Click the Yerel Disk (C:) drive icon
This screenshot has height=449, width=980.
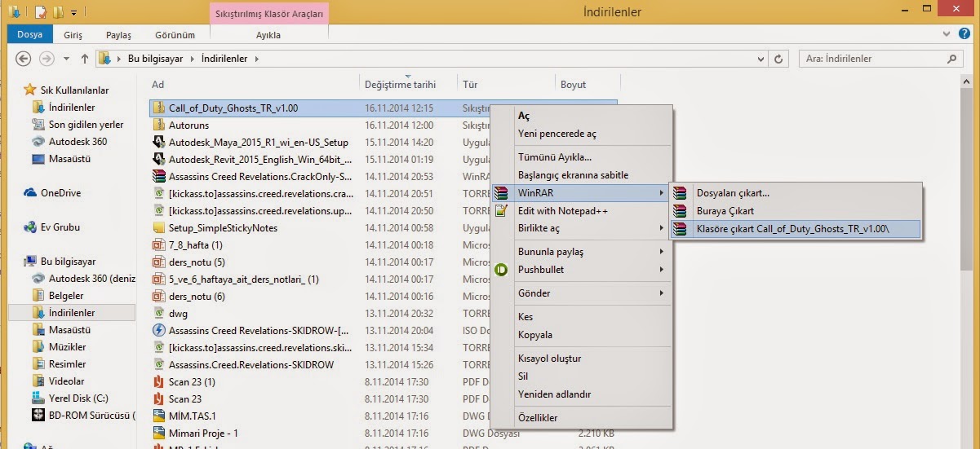(x=38, y=398)
